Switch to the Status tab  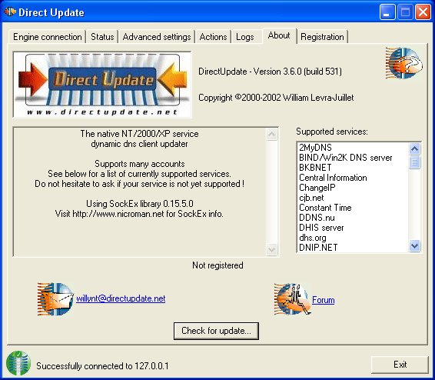tap(102, 37)
